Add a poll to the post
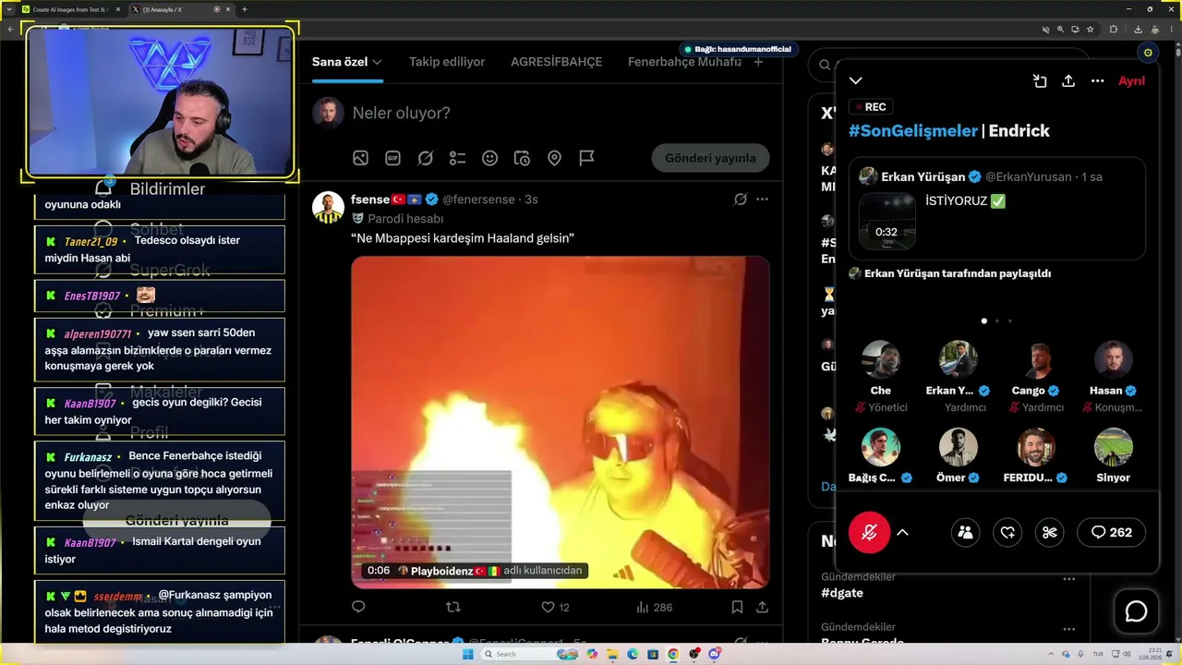 457,158
